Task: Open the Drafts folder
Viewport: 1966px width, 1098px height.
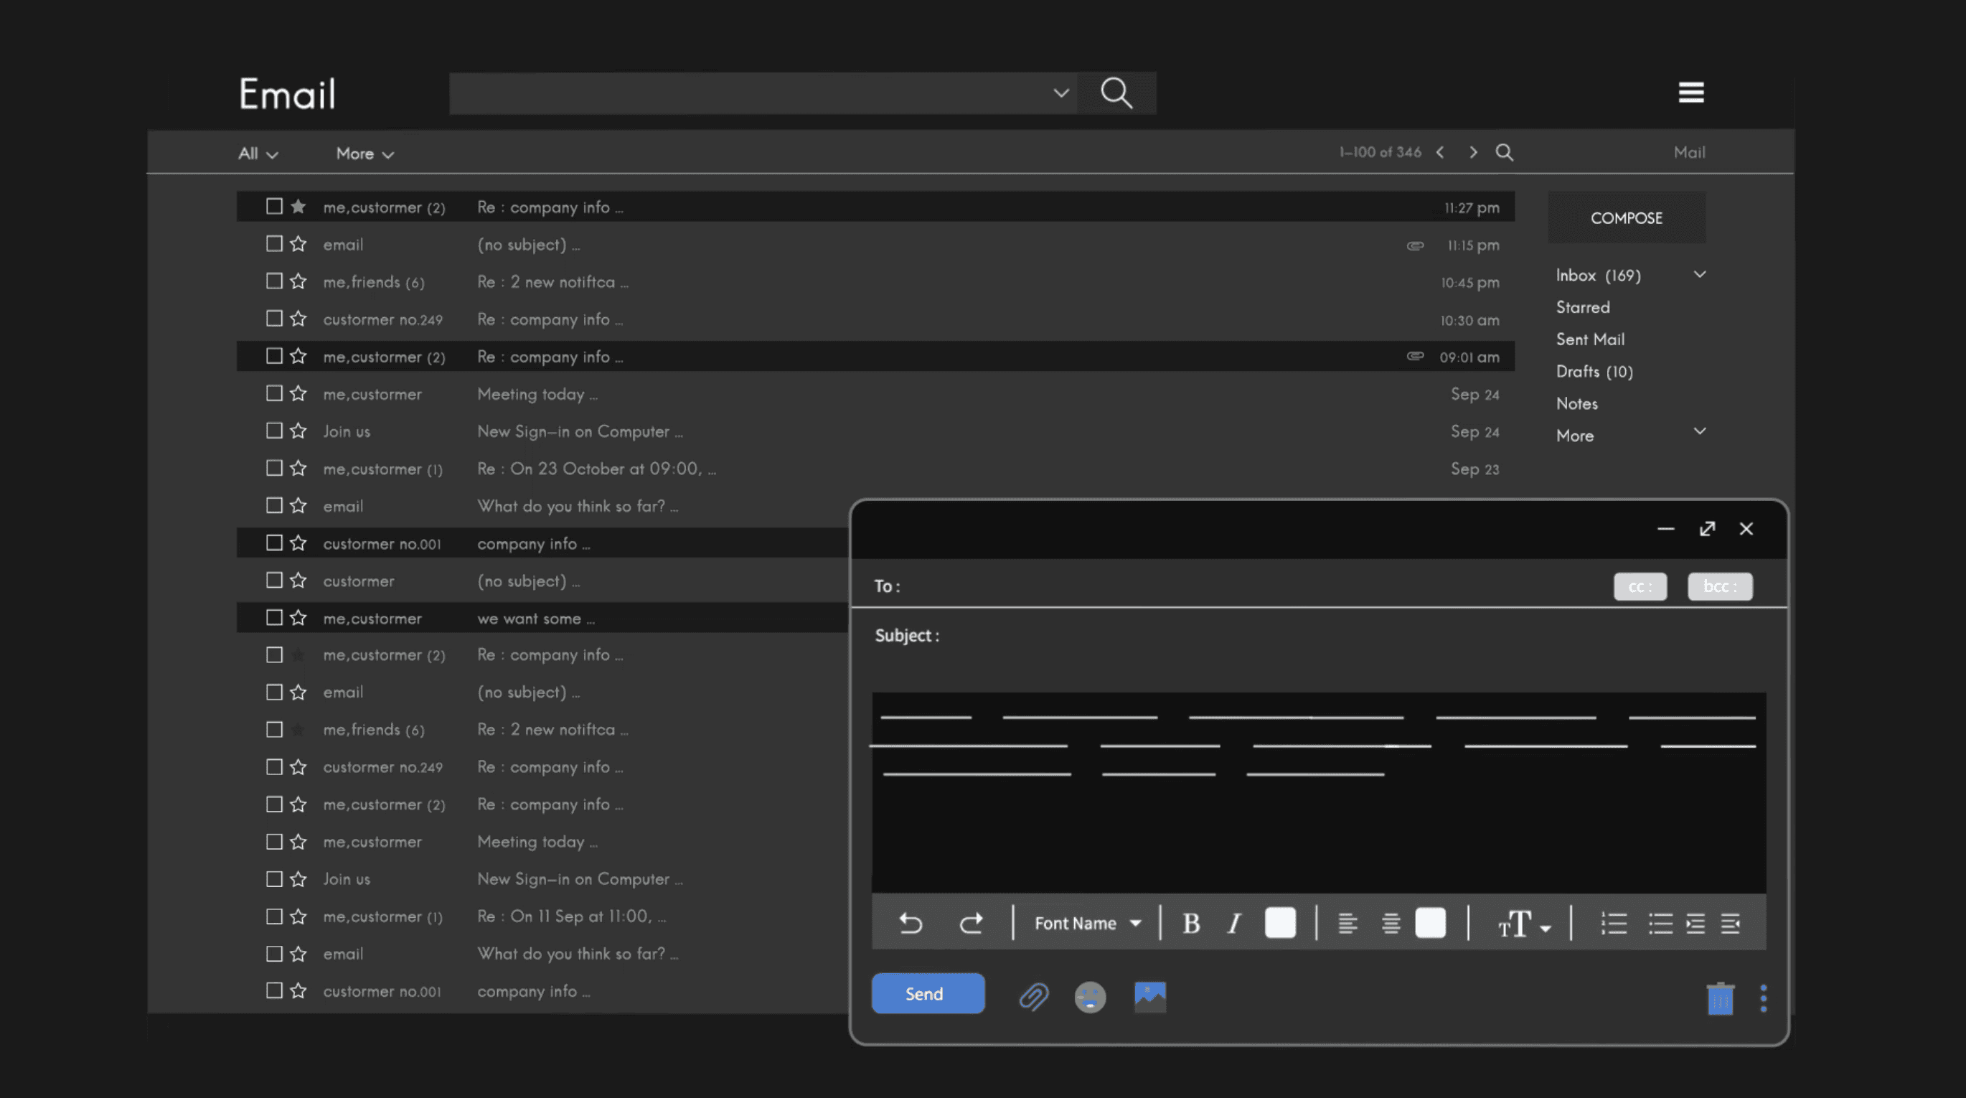Action: coord(1594,371)
